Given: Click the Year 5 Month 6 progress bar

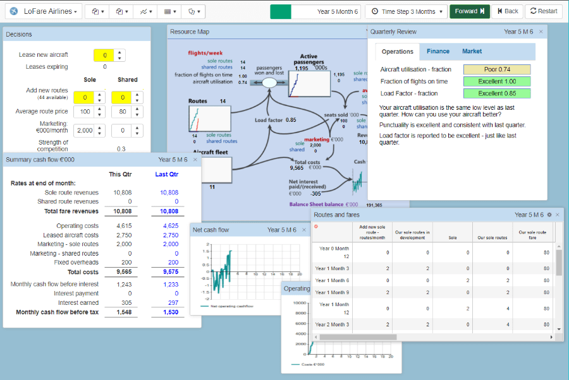Looking at the screenshot, I should click(315, 11).
